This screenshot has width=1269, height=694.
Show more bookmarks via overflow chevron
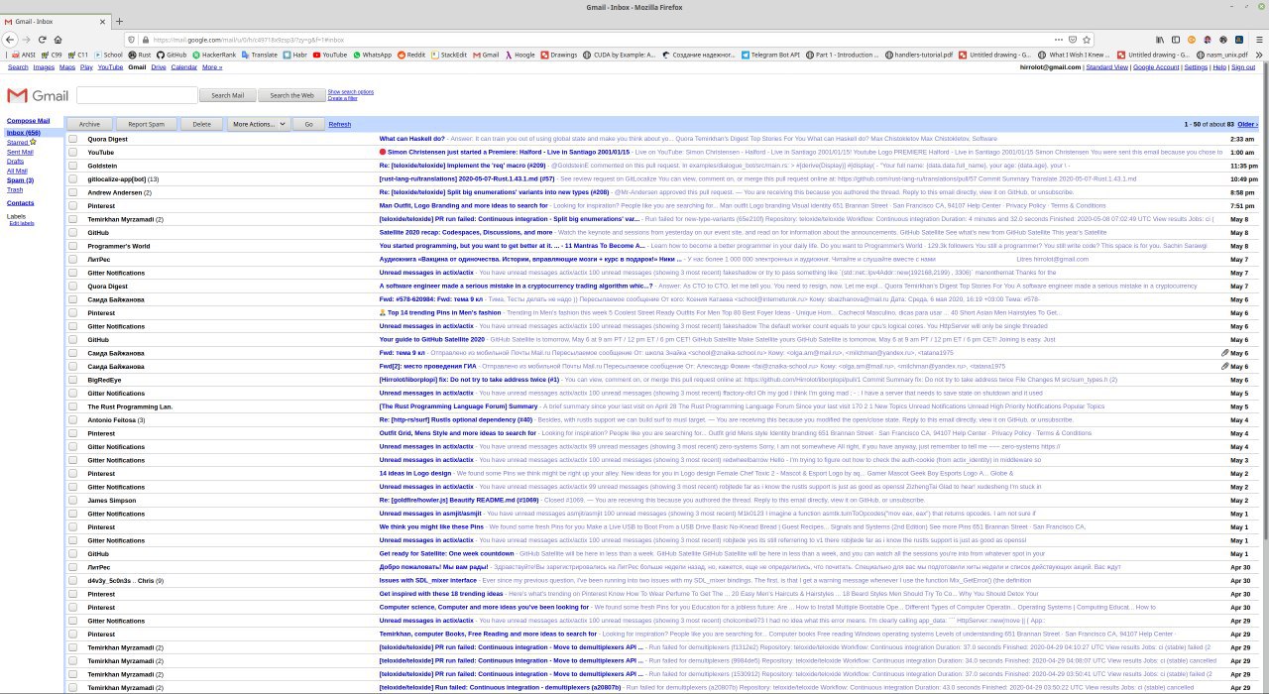(1261, 55)
